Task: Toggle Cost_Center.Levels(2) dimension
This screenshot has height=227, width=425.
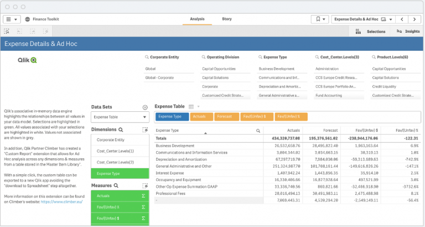Action: (x=120, y=162)
